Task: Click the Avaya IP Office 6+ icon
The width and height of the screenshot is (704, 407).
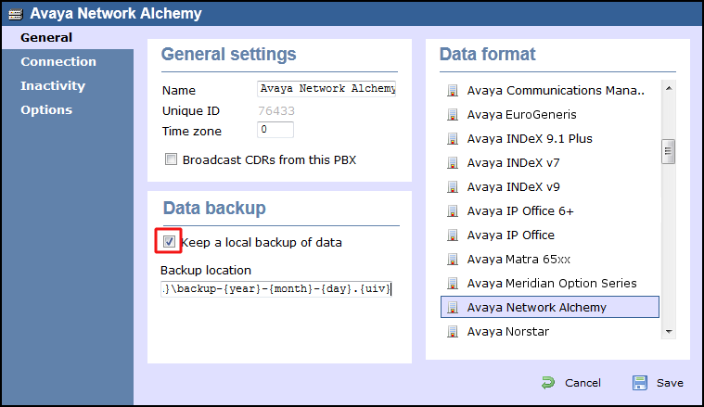Action: tap(453, 211)
